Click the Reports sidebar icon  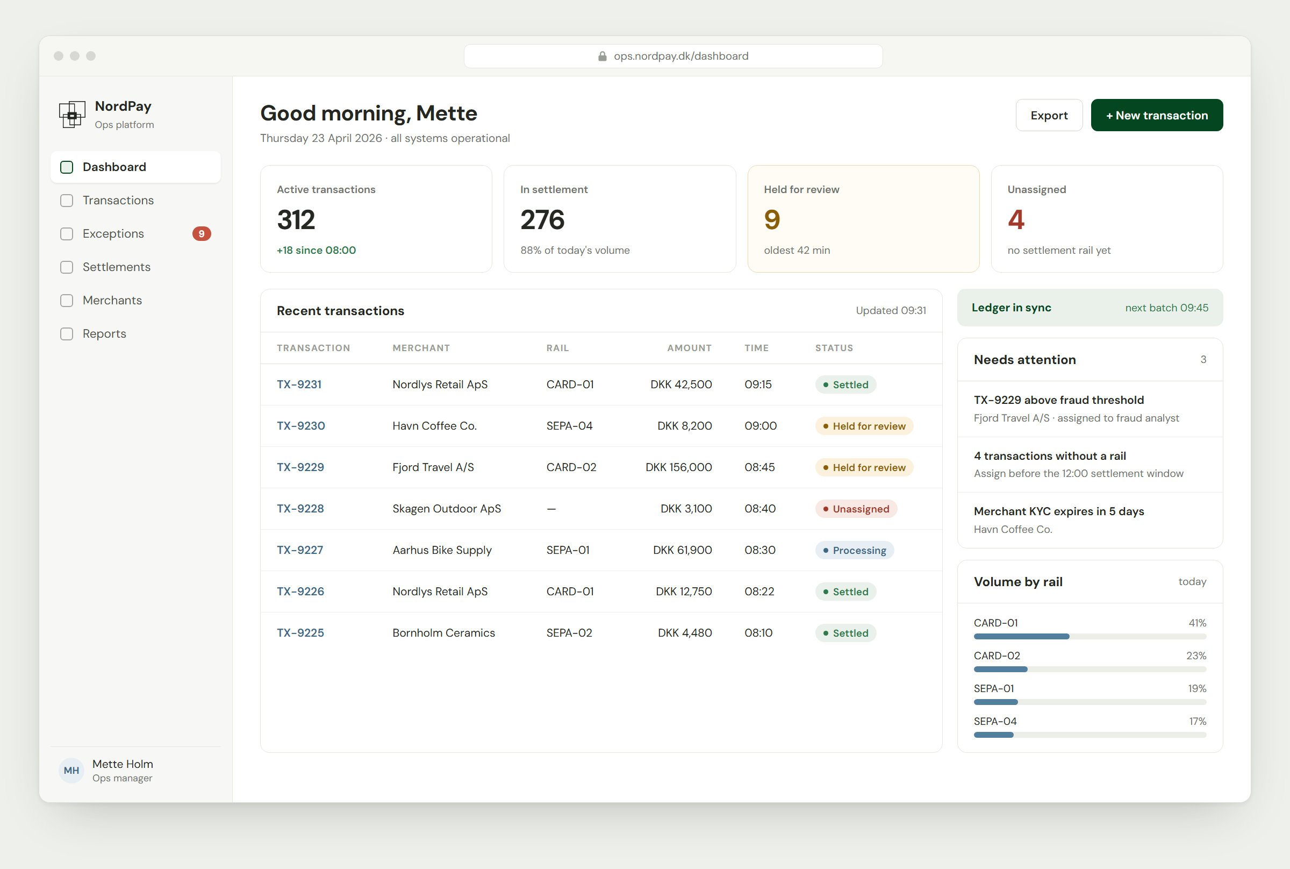coord(67,333)
